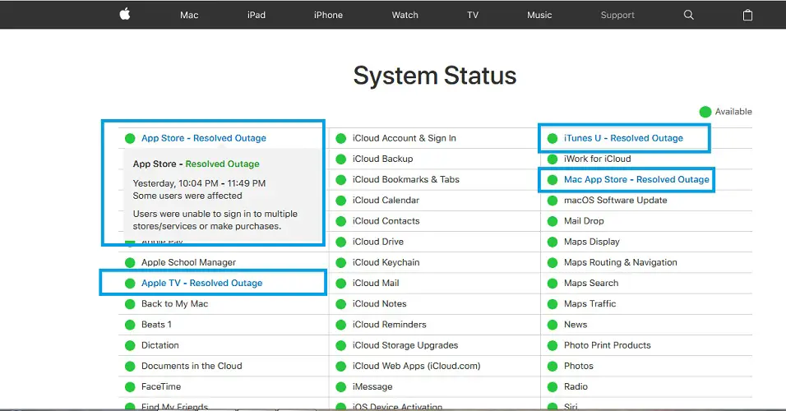
Task: Open the search magnifier icon
Action: click(689, 15)
